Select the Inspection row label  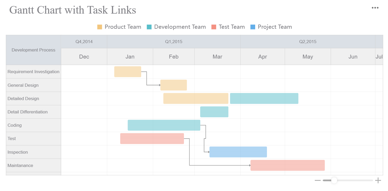(18, 152)
